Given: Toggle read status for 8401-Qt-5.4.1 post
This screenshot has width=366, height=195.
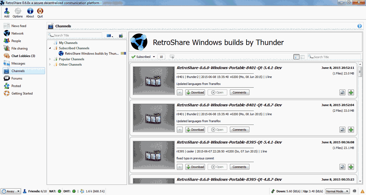Looking at the screenshot, I should tap(180, 92).
